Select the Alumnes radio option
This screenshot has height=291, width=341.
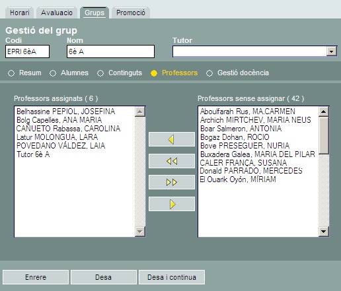pos(53,73)
